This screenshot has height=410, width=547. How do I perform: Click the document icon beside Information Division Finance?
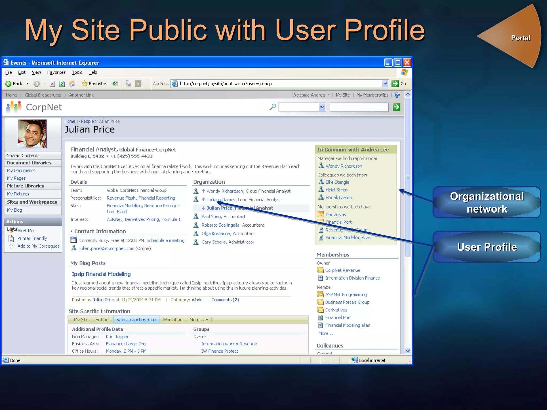coord(321,278)
